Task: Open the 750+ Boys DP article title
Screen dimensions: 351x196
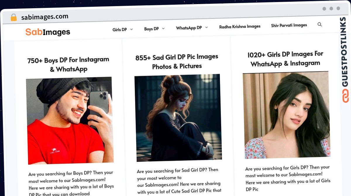Action: coord(68,65)
